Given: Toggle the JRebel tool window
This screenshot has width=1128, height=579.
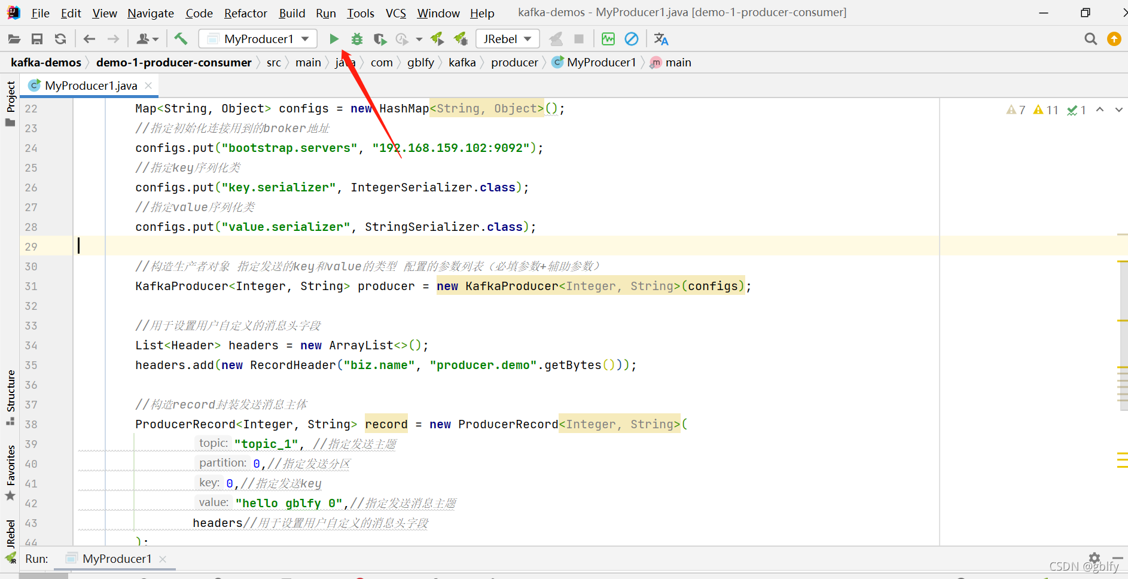Looking at the screenshot, I should click(x=10, y=541).
